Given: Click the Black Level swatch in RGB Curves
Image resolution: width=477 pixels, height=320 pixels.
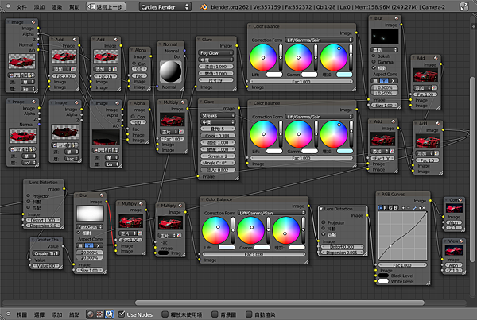Looking at the screenshot, I should pos(383,276).
